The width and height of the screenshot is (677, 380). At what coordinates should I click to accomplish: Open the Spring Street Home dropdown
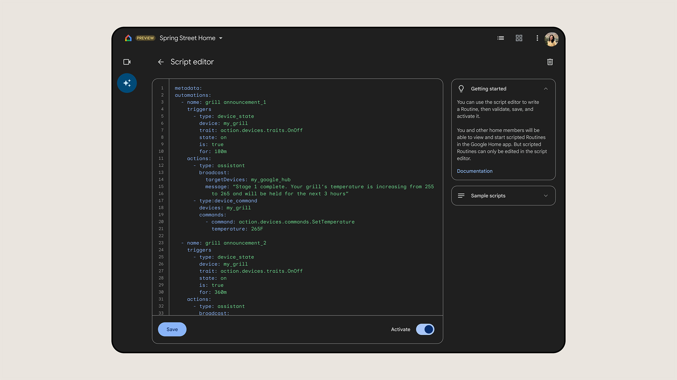(221, 38)
